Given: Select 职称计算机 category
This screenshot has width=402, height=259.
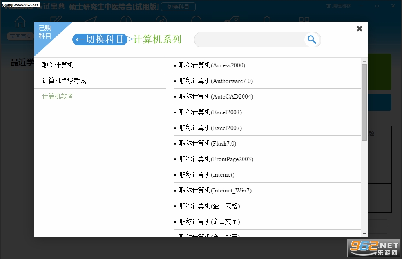Looking at the screenshot, I should (x=100, y=65).
